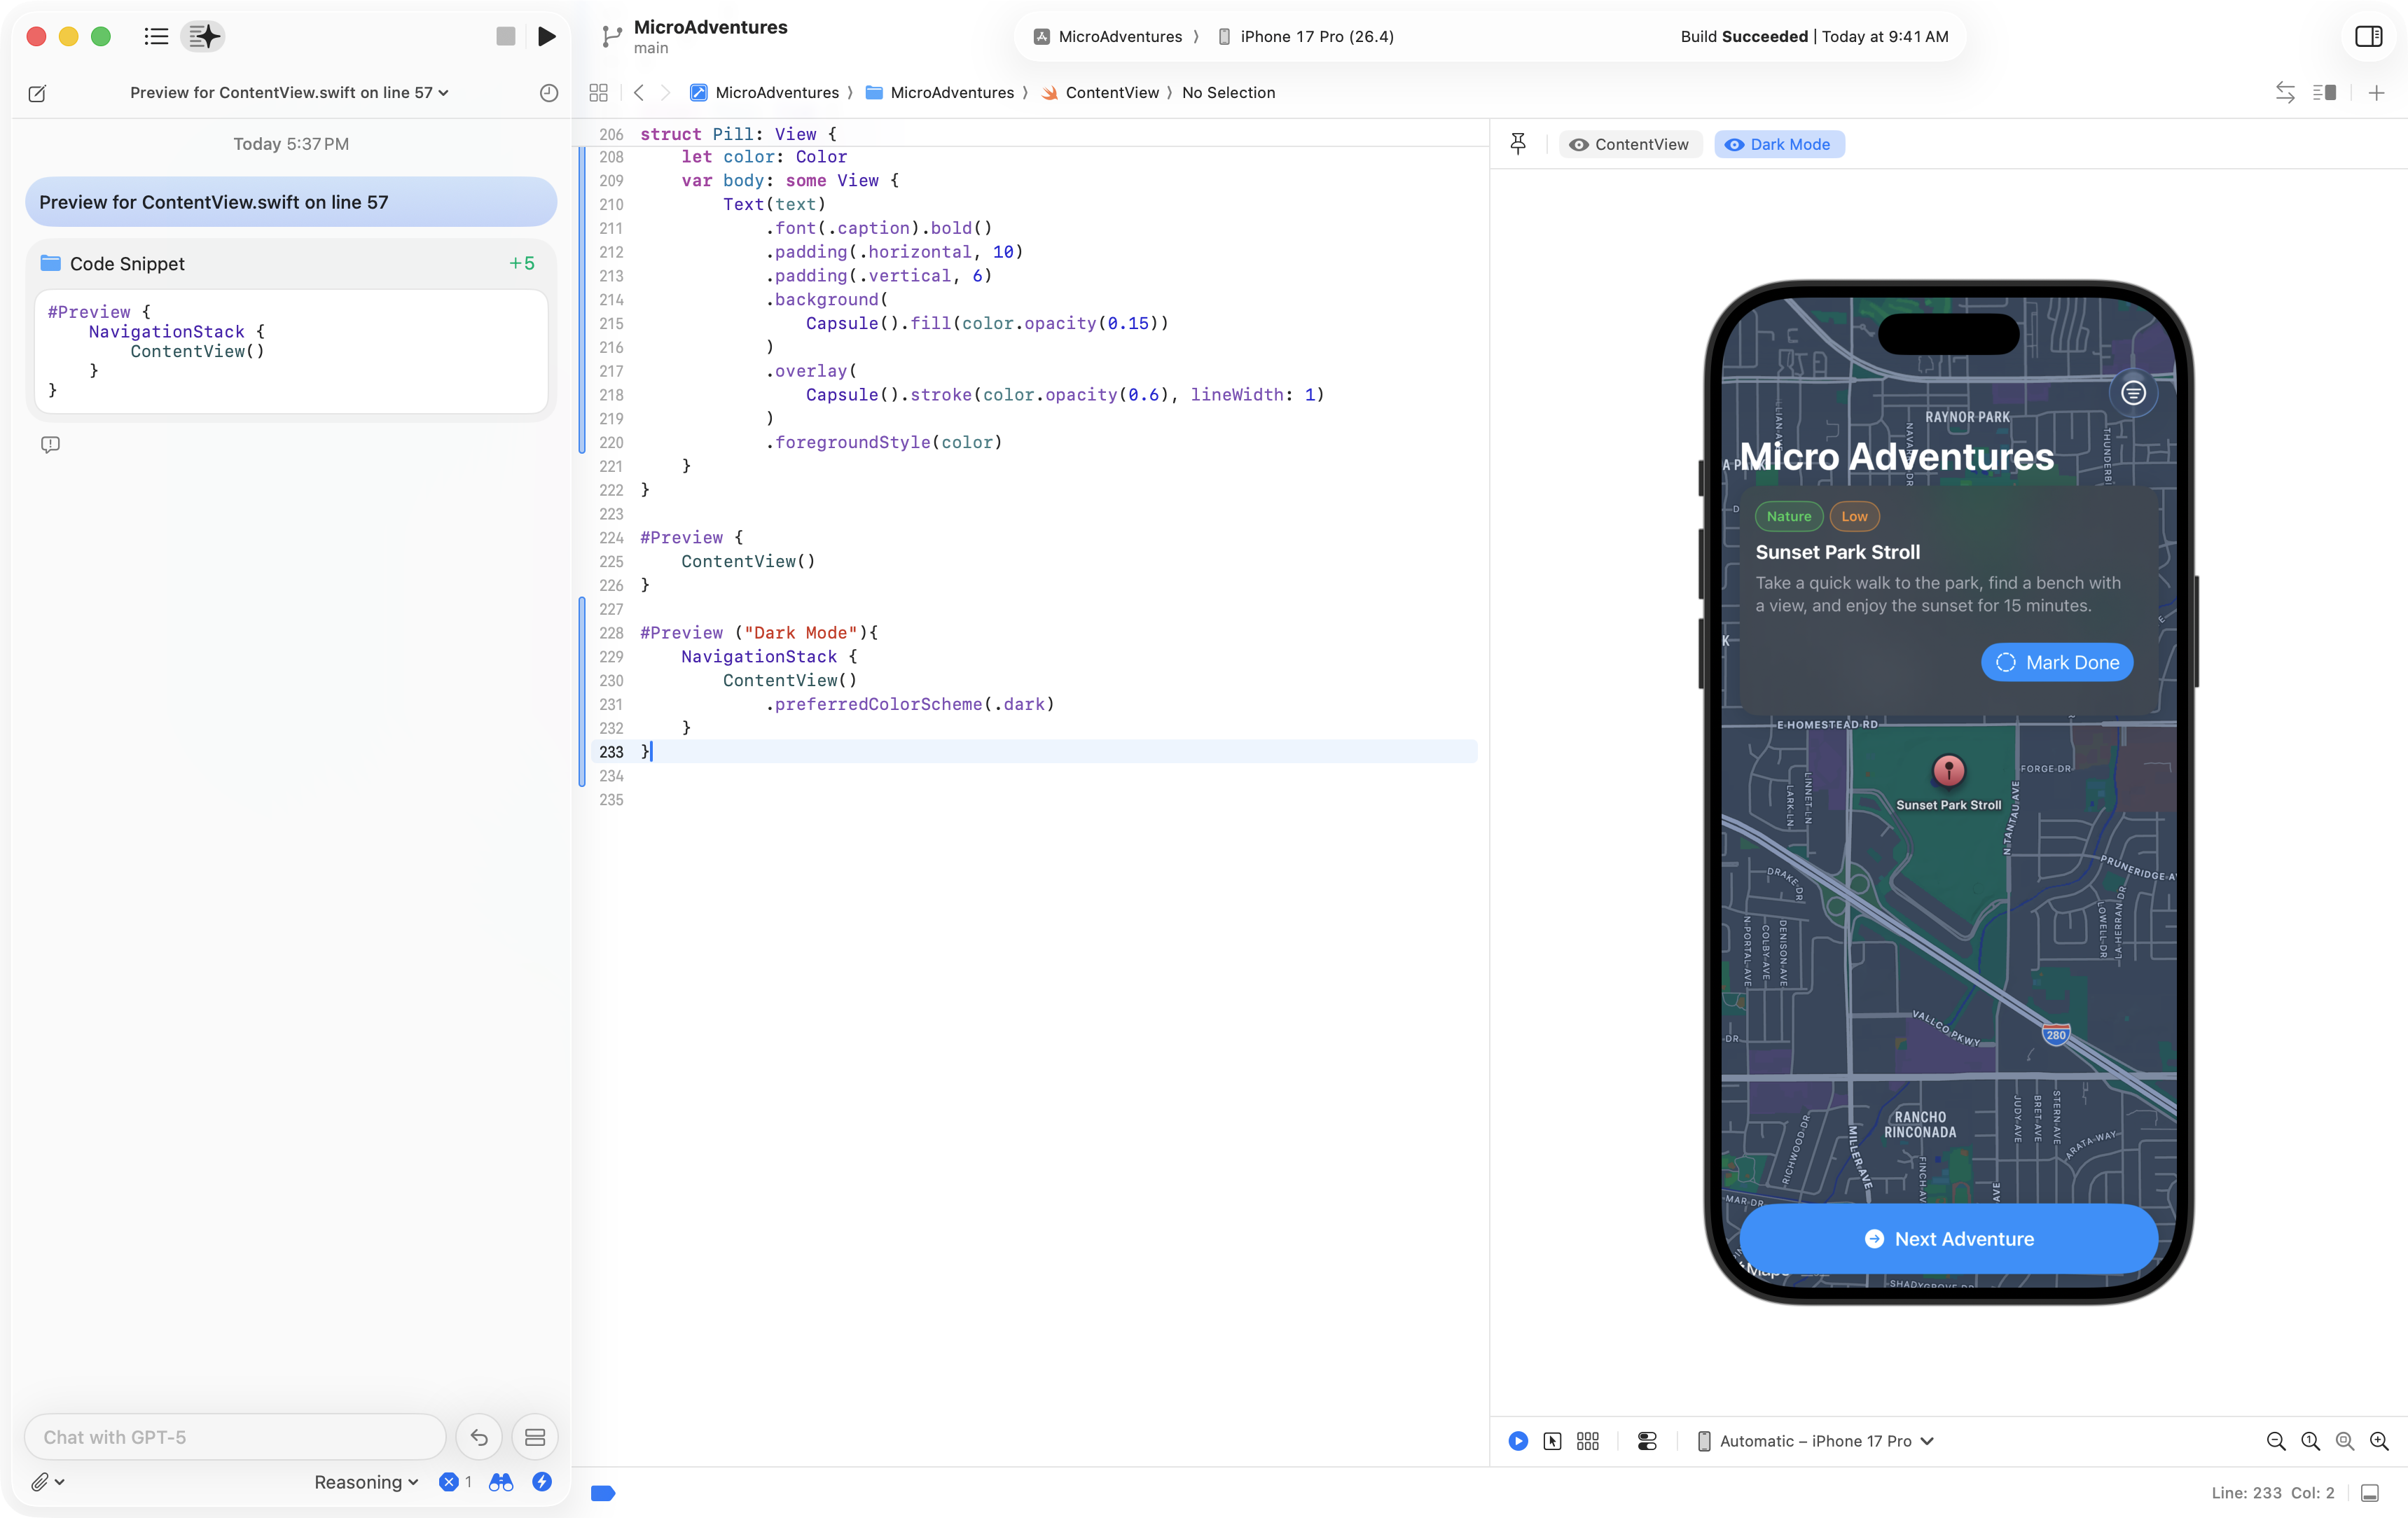The width and height of the screenshot is (2408, 1518).
Task: Focus the Chat with GPT-5 field
Action: [235, 1437]
